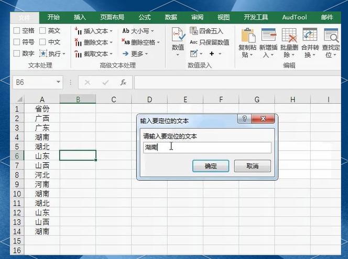Screen dimensions: 348x259
Task: Select cell A3 containing 广东
Action: point(42,128)
